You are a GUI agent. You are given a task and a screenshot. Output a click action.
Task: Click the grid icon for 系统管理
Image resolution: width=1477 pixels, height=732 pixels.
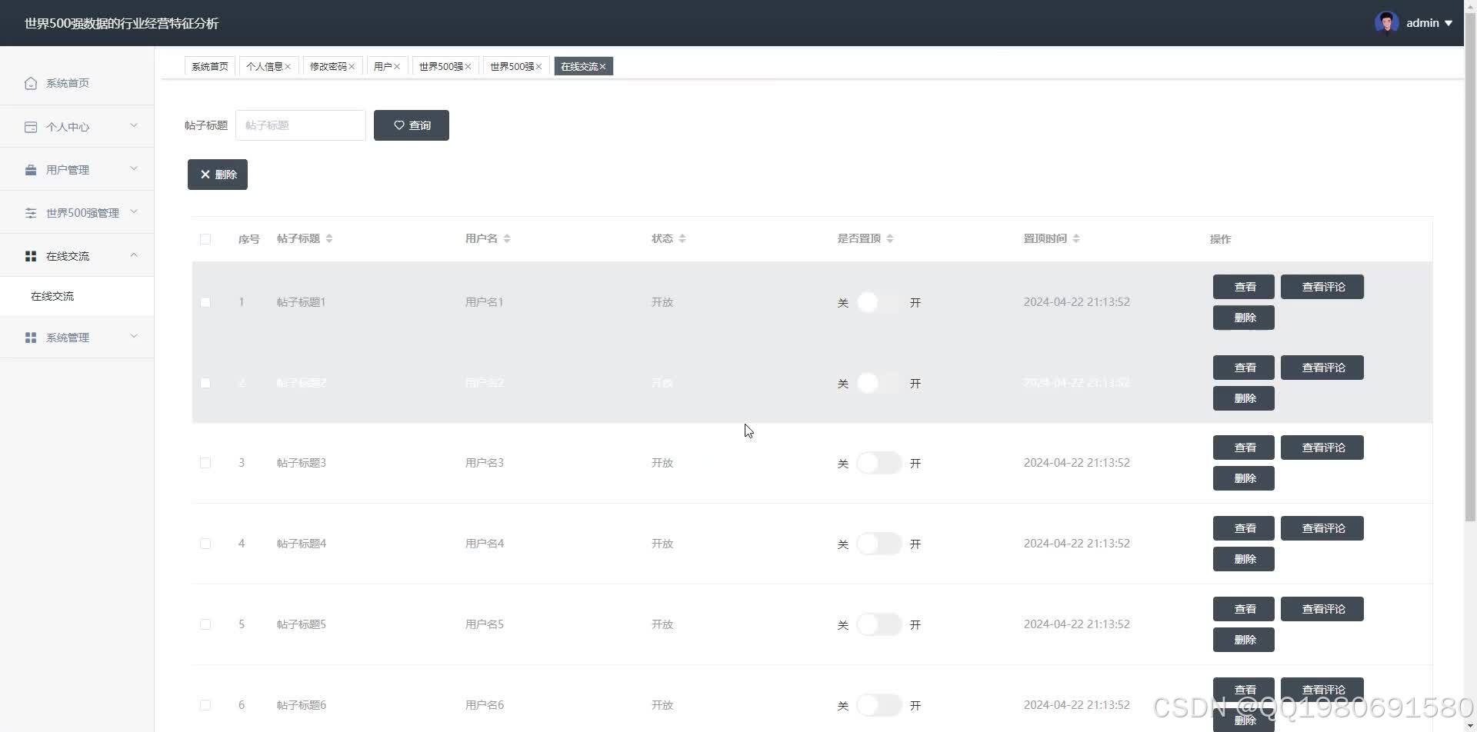point(31,338)
